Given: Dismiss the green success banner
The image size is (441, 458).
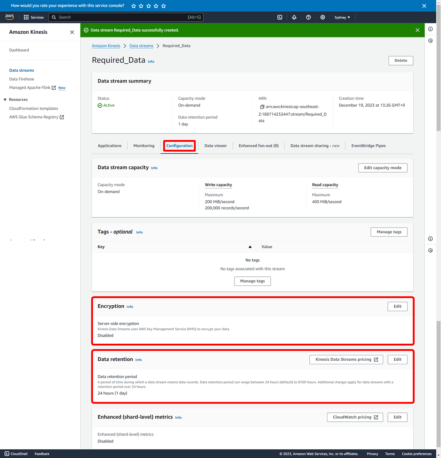Looking at the screenshot, I should pos(417,30).
